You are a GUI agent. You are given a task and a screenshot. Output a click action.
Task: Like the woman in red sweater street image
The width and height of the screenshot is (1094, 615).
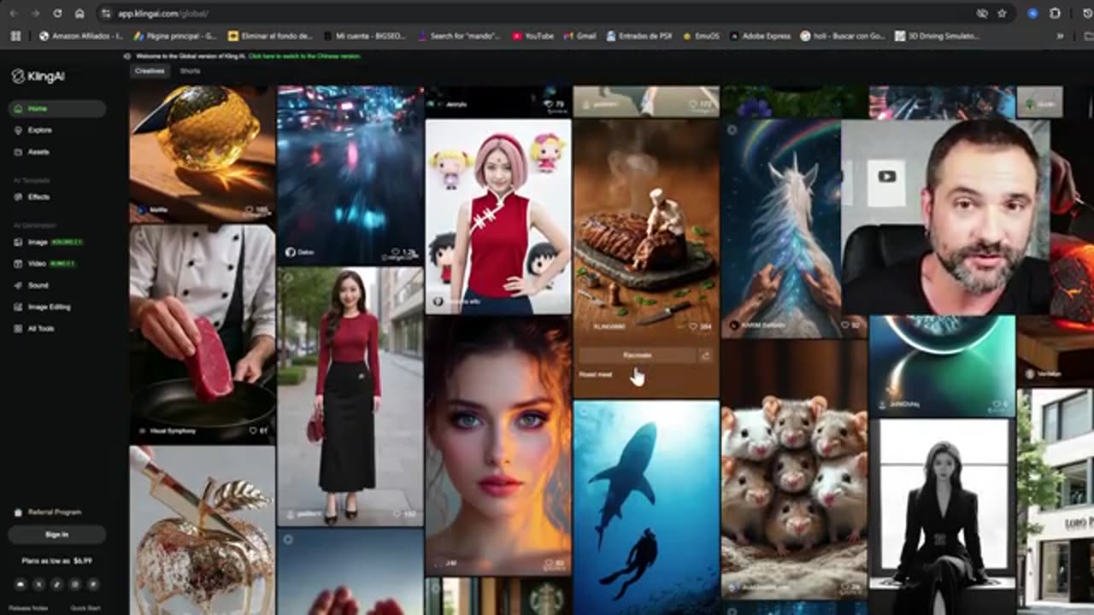pos(398,514)
